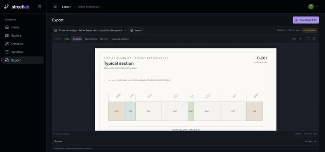This screenshot has height=152, width=325.
Task: Click the Review panel header label
Action: pyautogui.click(x=58, y=142)
